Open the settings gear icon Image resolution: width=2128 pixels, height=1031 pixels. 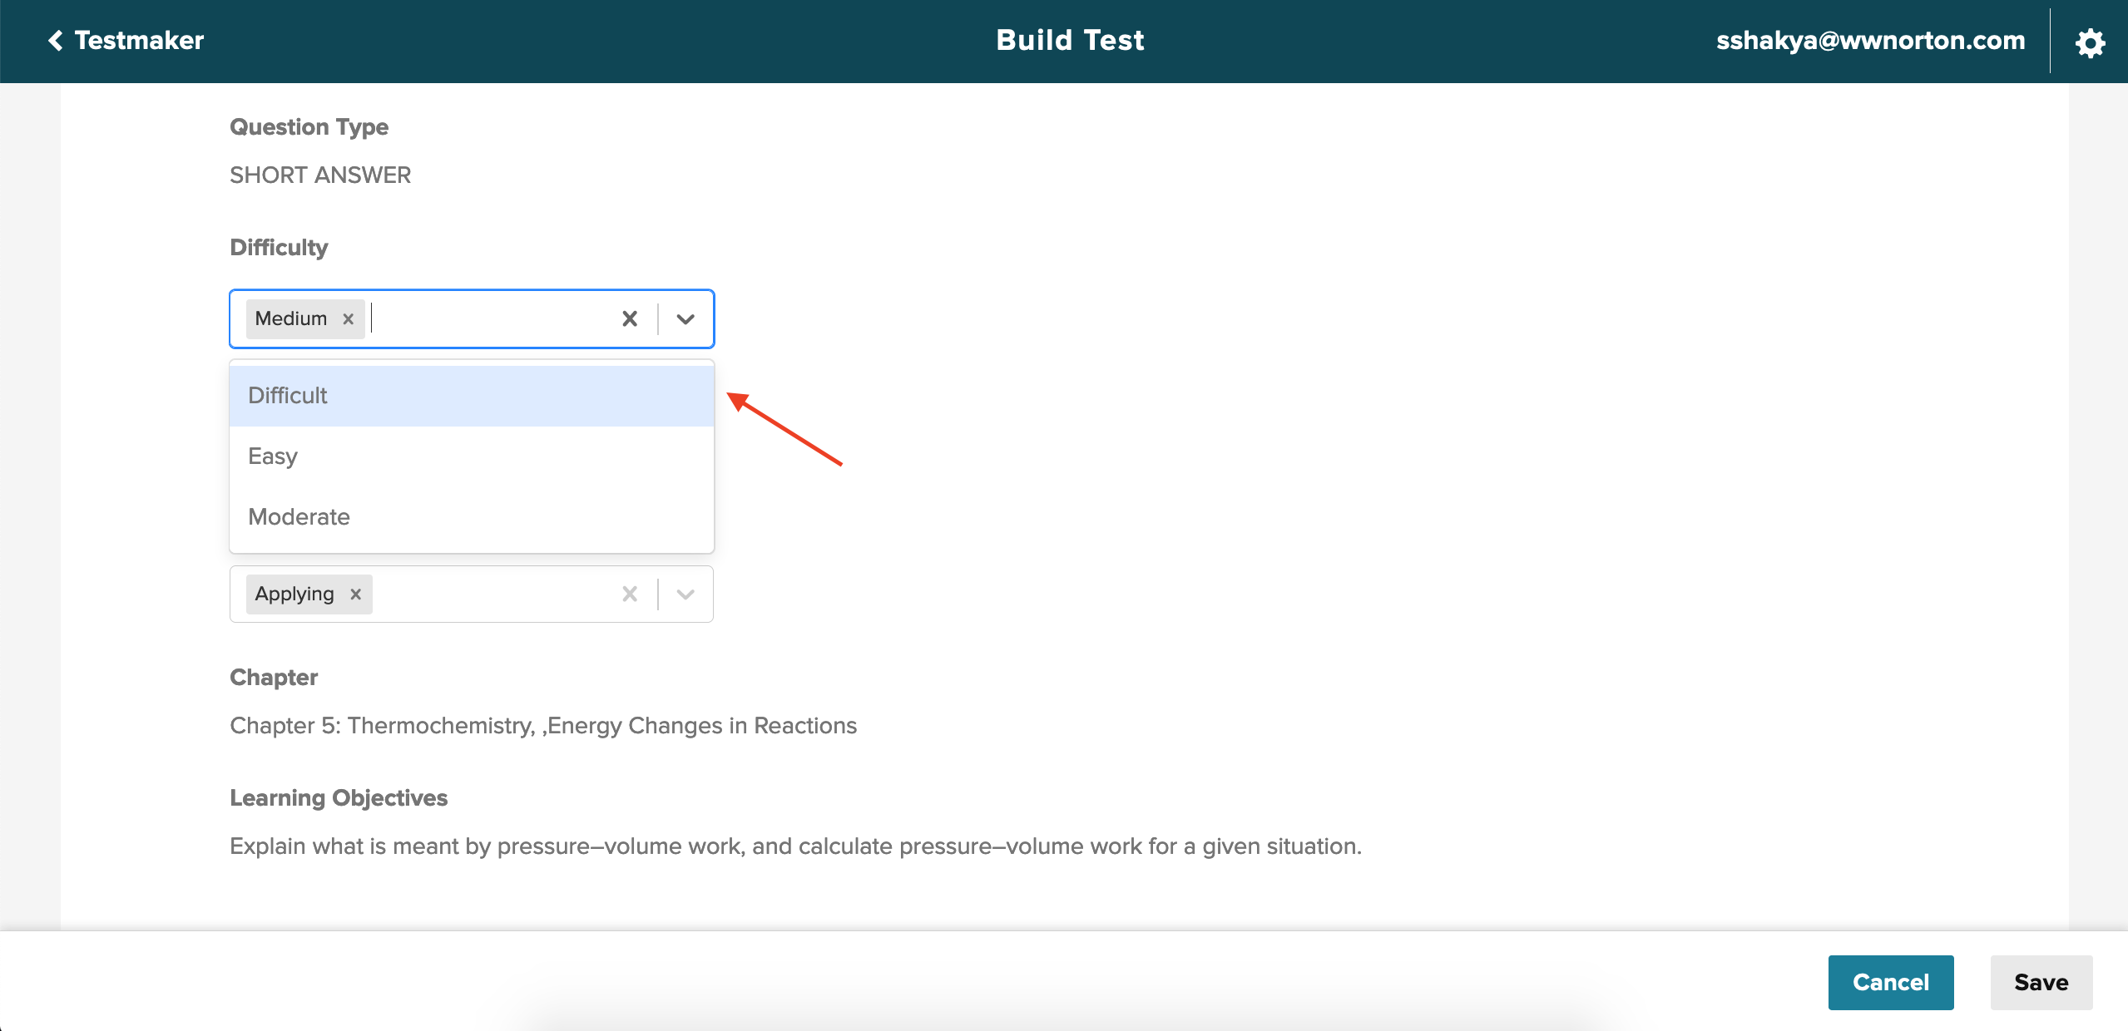(x=2089, y=42)
